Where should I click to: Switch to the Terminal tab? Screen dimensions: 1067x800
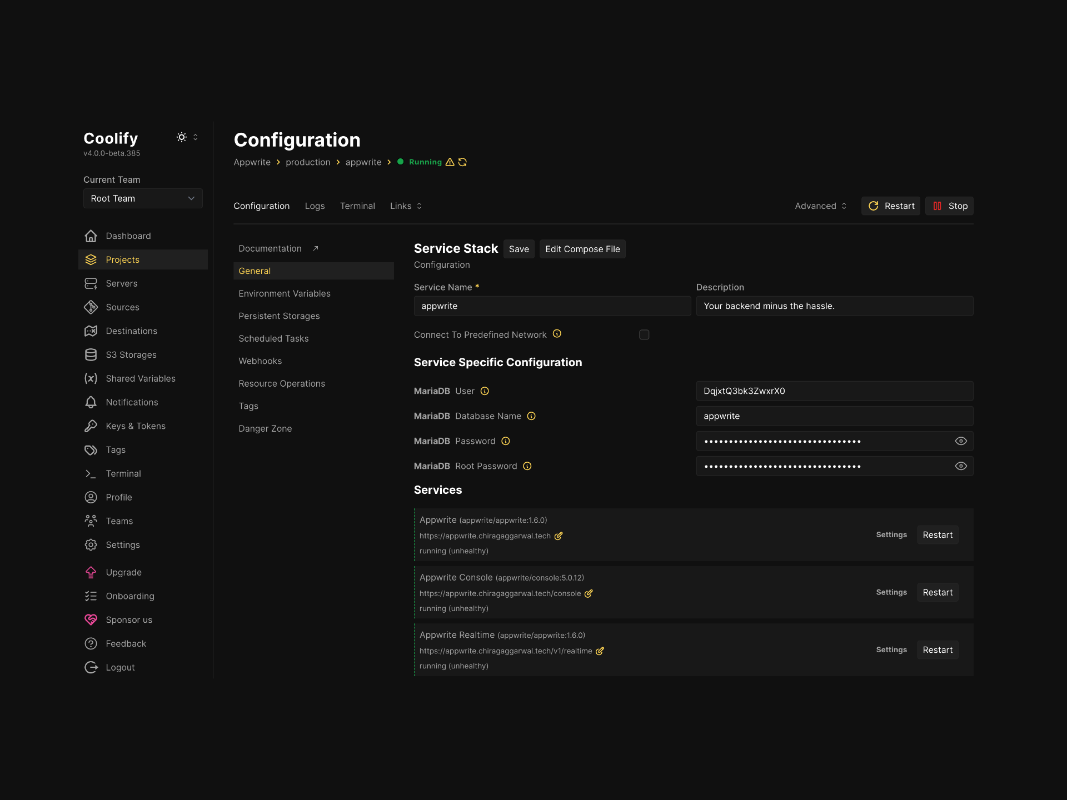coord(357,206)
